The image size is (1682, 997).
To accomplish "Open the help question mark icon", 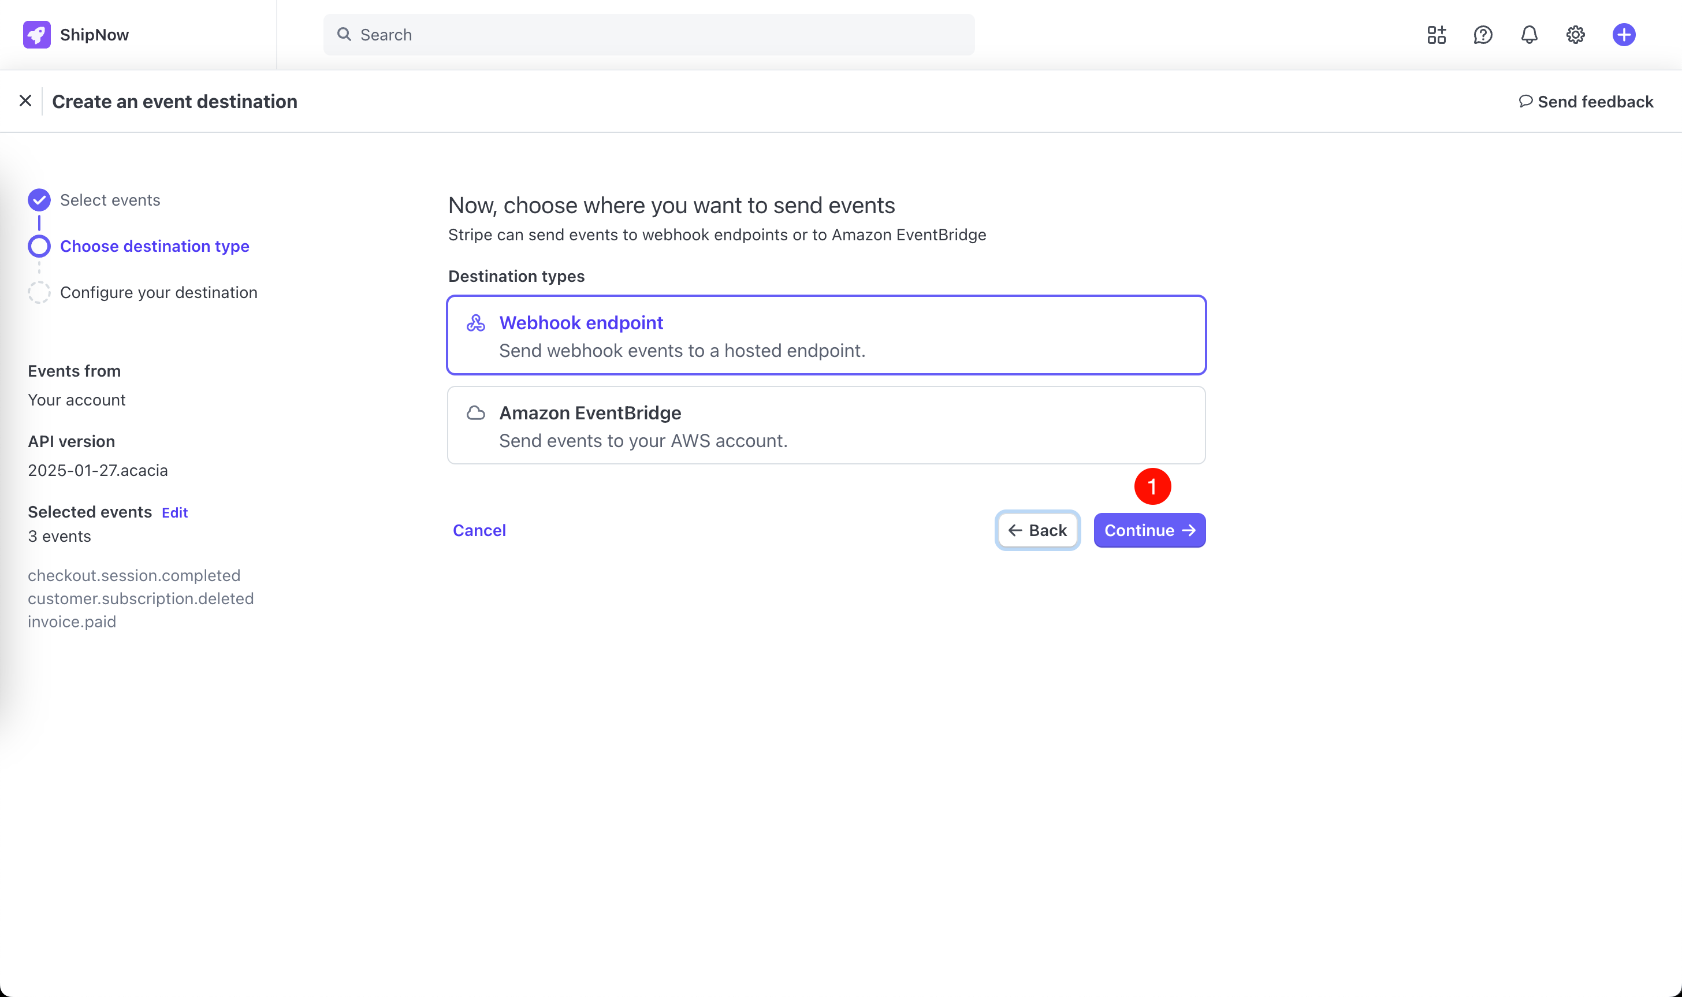I will pos(1483,35).
